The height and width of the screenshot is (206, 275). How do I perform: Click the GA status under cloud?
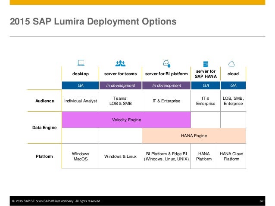tap(233, 86)
